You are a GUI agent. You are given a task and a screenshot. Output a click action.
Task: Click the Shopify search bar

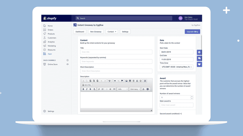124,18
